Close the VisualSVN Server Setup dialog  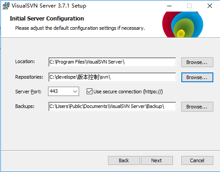(x=210, y=6)
